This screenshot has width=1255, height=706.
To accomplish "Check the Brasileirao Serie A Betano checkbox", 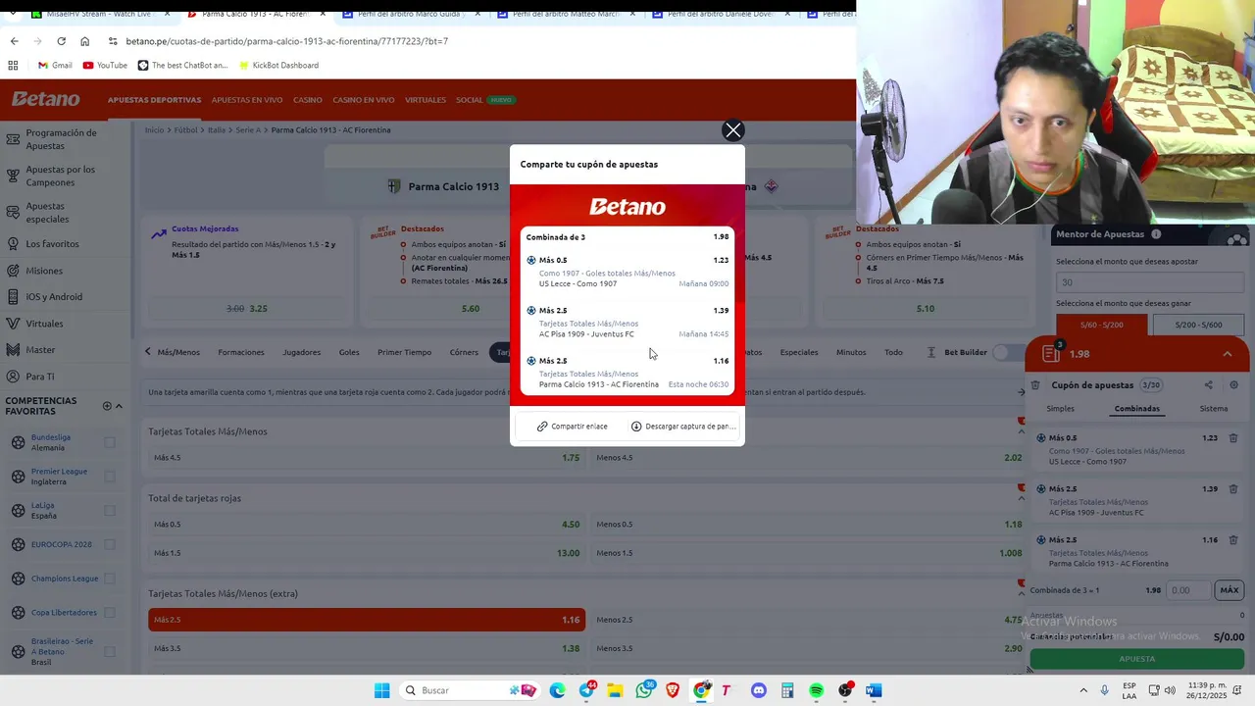I will point(110,651).
